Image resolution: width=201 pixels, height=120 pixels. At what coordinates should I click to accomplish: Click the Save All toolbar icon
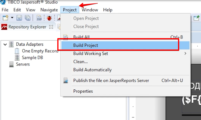27,18
